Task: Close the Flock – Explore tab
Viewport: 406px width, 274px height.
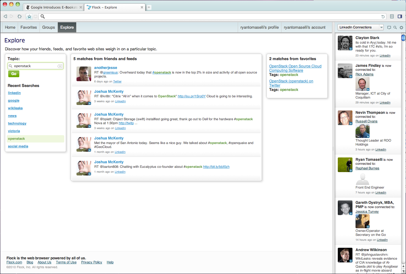Action: [142, 7]
